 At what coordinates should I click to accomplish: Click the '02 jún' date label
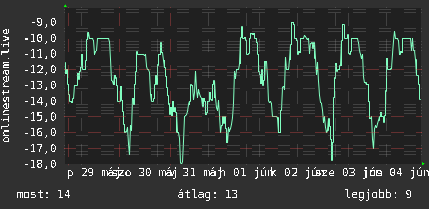304,173
